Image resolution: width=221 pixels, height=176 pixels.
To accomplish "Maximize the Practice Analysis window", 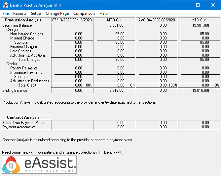I will tap(198, 5).
